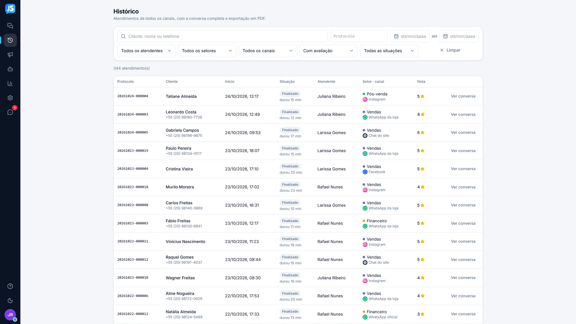This screenshot has width=576, height=324.
Task: Click client name Raquel Gomes
Action: pyautogui.click(x=180, y=257)
